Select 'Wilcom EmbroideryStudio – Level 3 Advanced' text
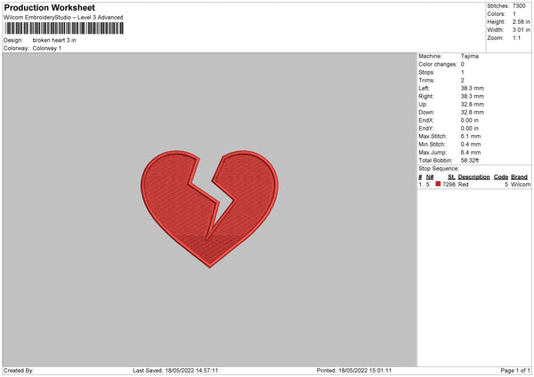This screenshot has width=534, height=377. coord(63,18)
